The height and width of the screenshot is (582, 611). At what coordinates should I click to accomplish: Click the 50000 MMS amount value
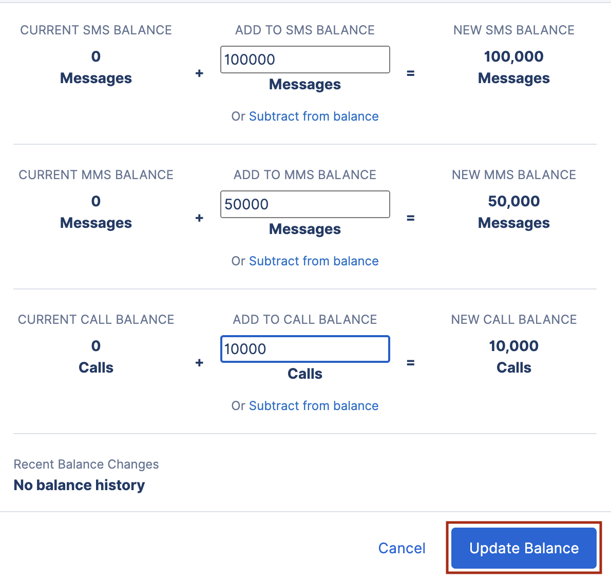point(245,204)
